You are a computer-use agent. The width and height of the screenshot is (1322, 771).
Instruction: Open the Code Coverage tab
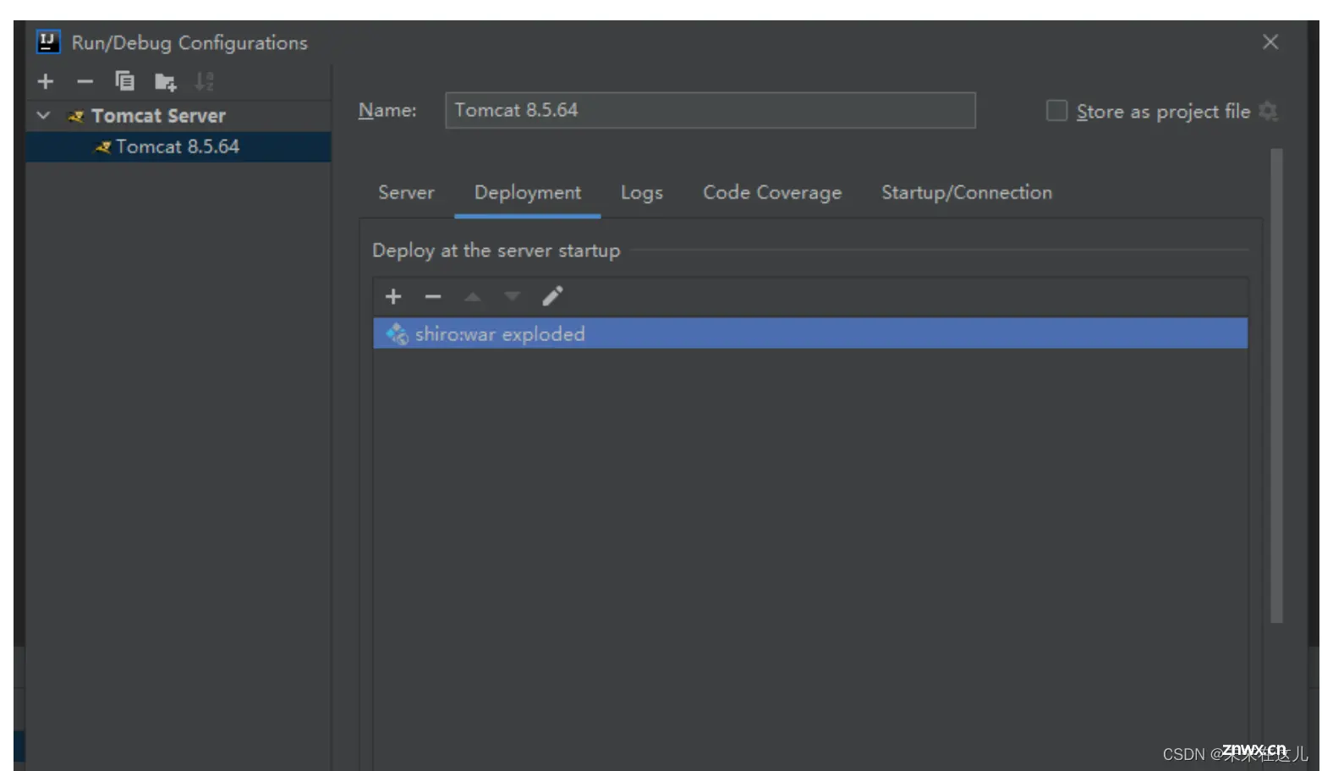coord(772,192)
